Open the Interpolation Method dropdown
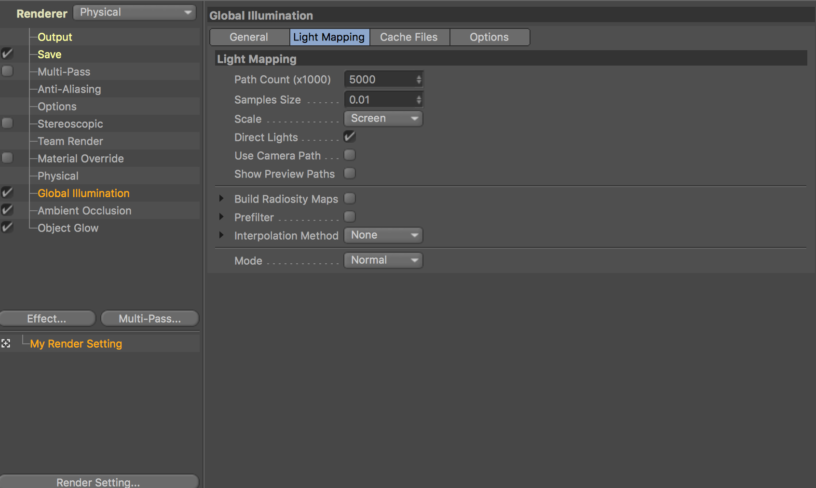Image resolution: width=816 pixels, height=488 pixels. pyautogui.click(x=383, y=235)
